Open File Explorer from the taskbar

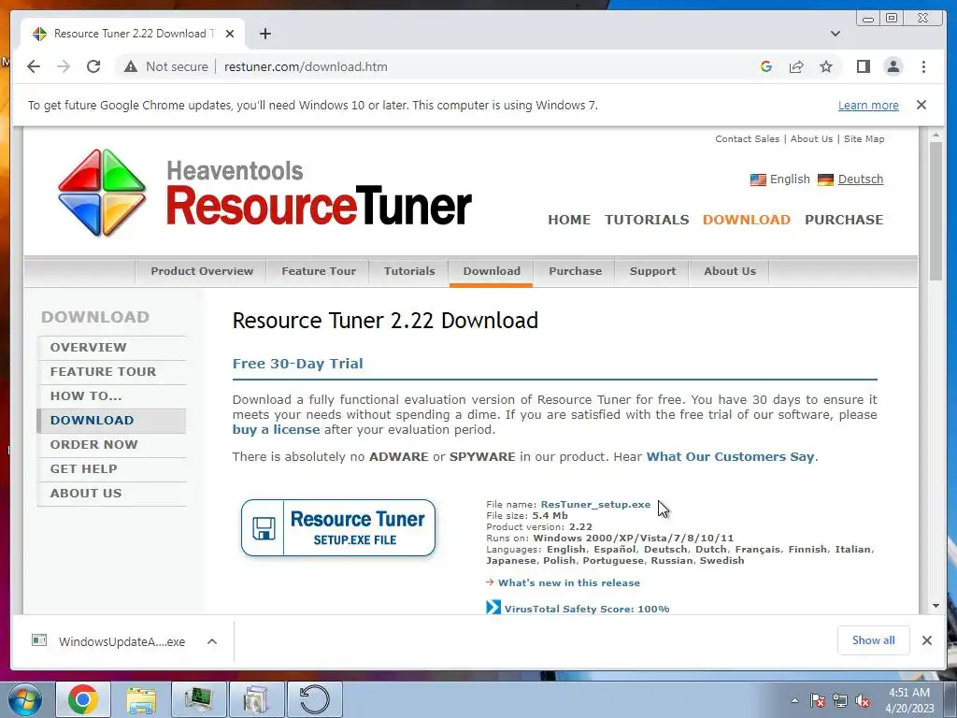[x=141, y=699]
